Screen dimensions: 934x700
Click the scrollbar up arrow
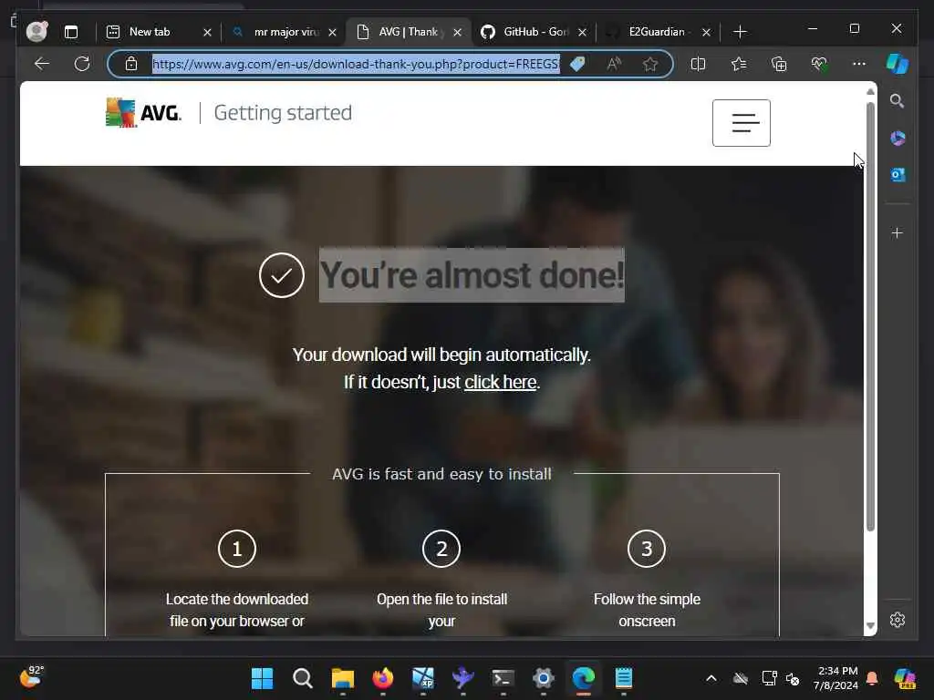click(x=870, y=92)
